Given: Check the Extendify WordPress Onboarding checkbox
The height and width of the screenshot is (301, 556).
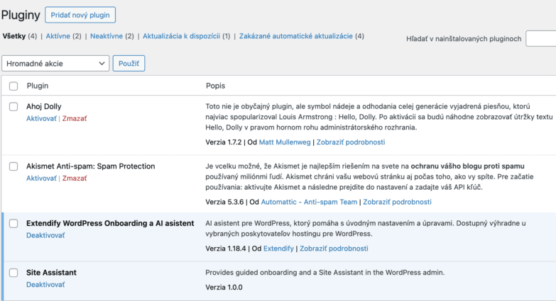Looking at the screenshot, I should 13,224.
